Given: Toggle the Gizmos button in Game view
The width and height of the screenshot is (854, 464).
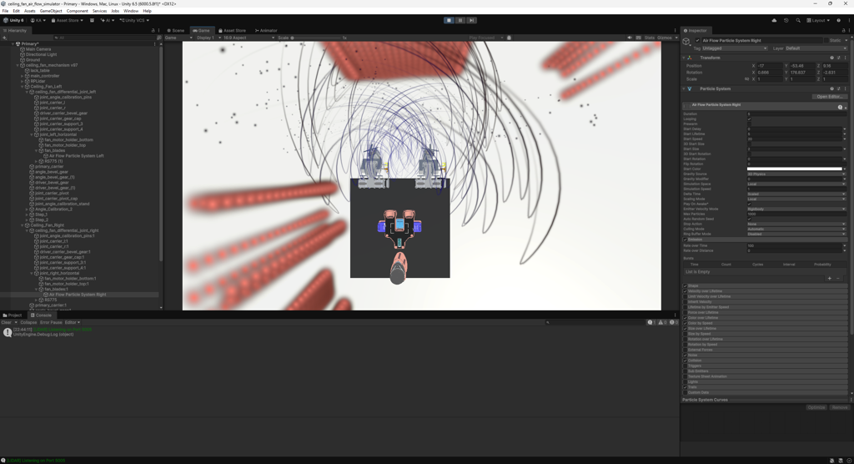Looking at the screenshot, I should (x=665, y=38).
